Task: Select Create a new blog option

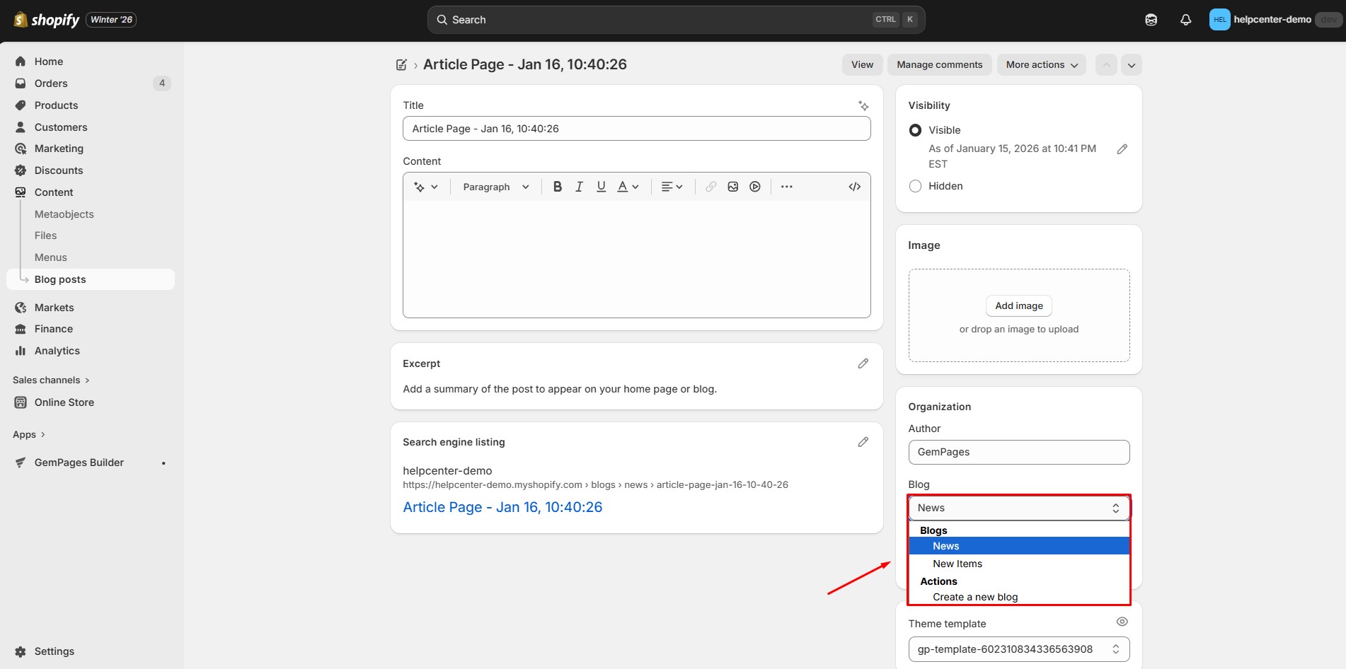Action: 974,597
